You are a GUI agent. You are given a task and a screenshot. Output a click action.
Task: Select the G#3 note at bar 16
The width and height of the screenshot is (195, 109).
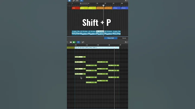click(112, 70)
